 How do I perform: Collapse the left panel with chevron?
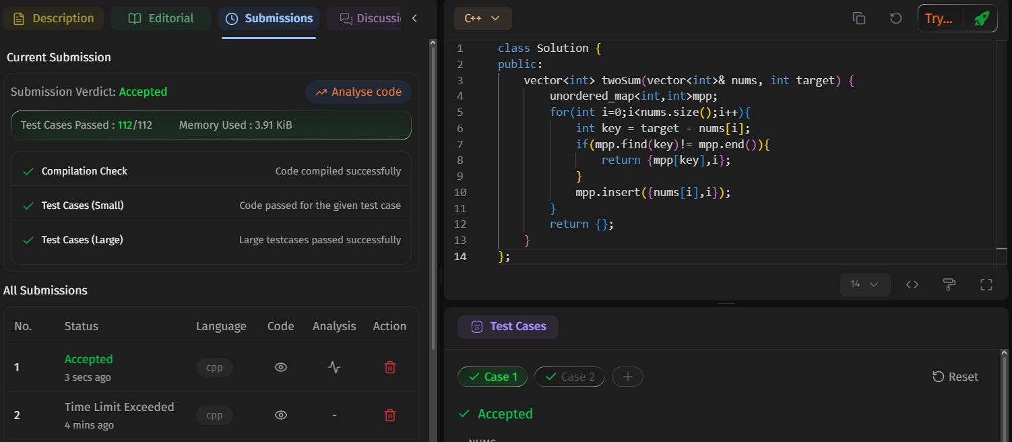(x=414, y=19)
